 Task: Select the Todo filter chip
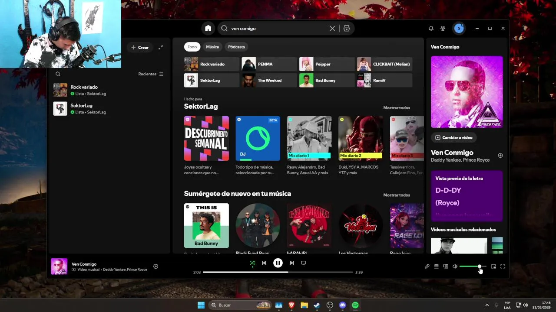click(192, 47)
